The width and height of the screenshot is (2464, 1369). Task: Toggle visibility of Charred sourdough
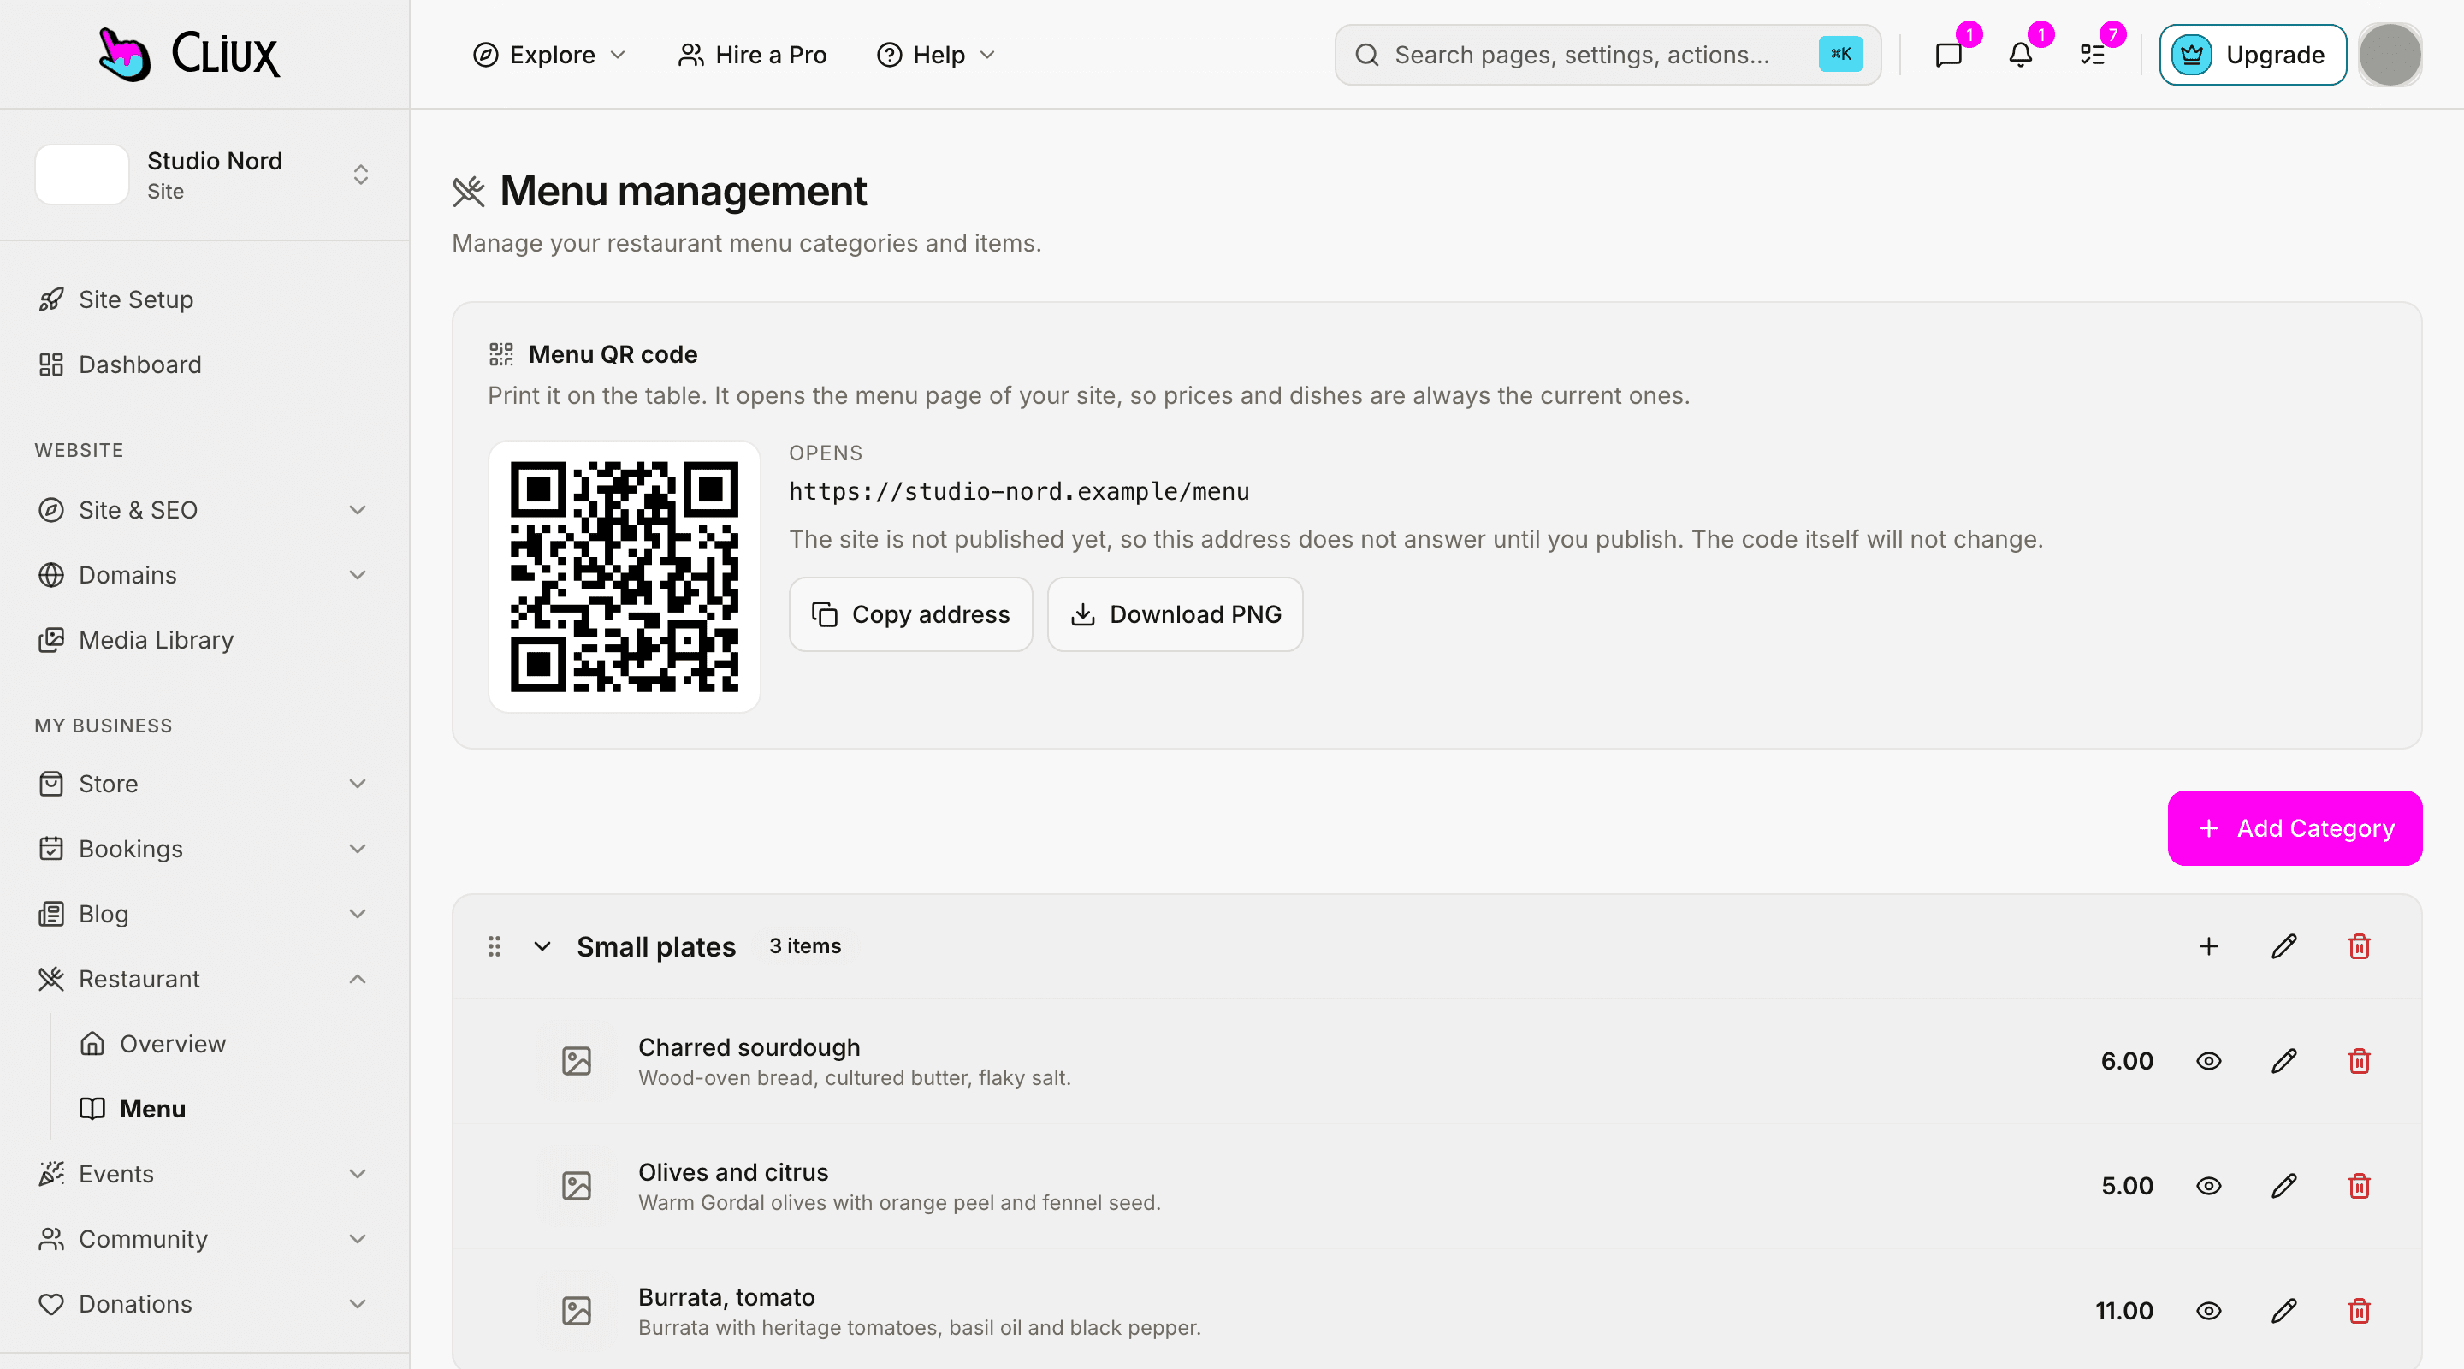coord(2208,1061)
